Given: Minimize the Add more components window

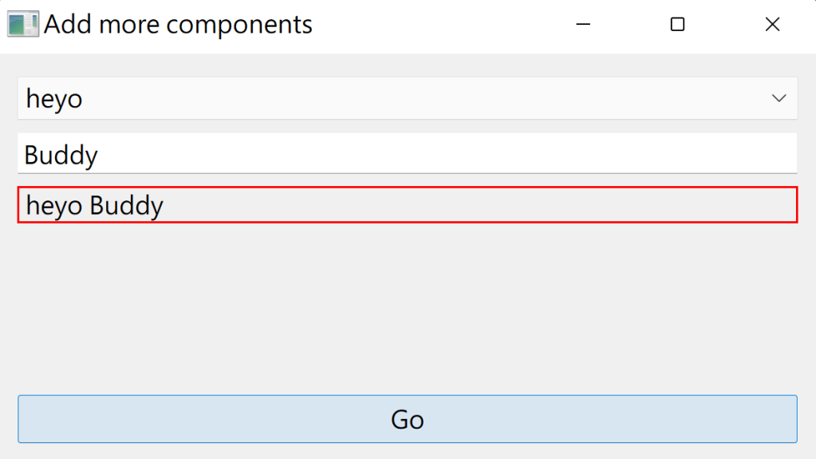Looking at the screenshot, I should coord(583,25).
